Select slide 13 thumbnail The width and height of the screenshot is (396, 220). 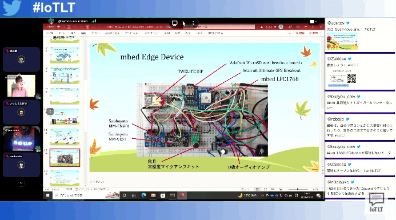65,178
